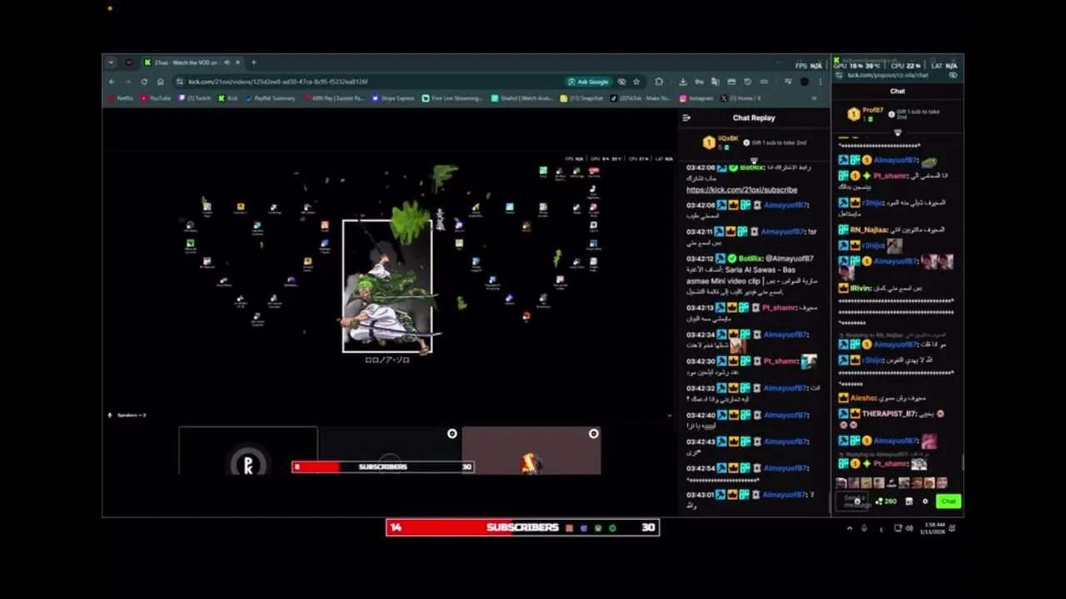
Task: Open the kick.com/21oxi/subscribe link in chat
Action: coord(741,190)
